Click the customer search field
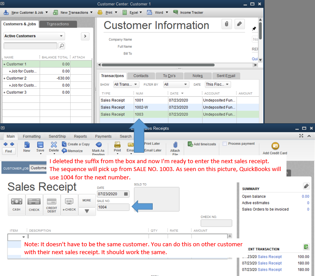Viewport: 315px width, 276px height. [30, 46]
